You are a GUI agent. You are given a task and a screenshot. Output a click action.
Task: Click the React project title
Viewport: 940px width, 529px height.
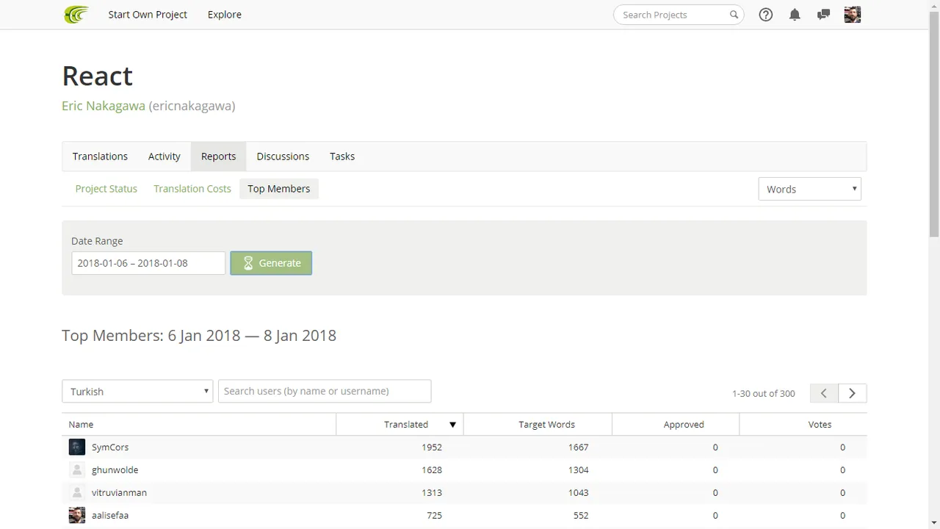pyautogui.click(x=97, y=76)
